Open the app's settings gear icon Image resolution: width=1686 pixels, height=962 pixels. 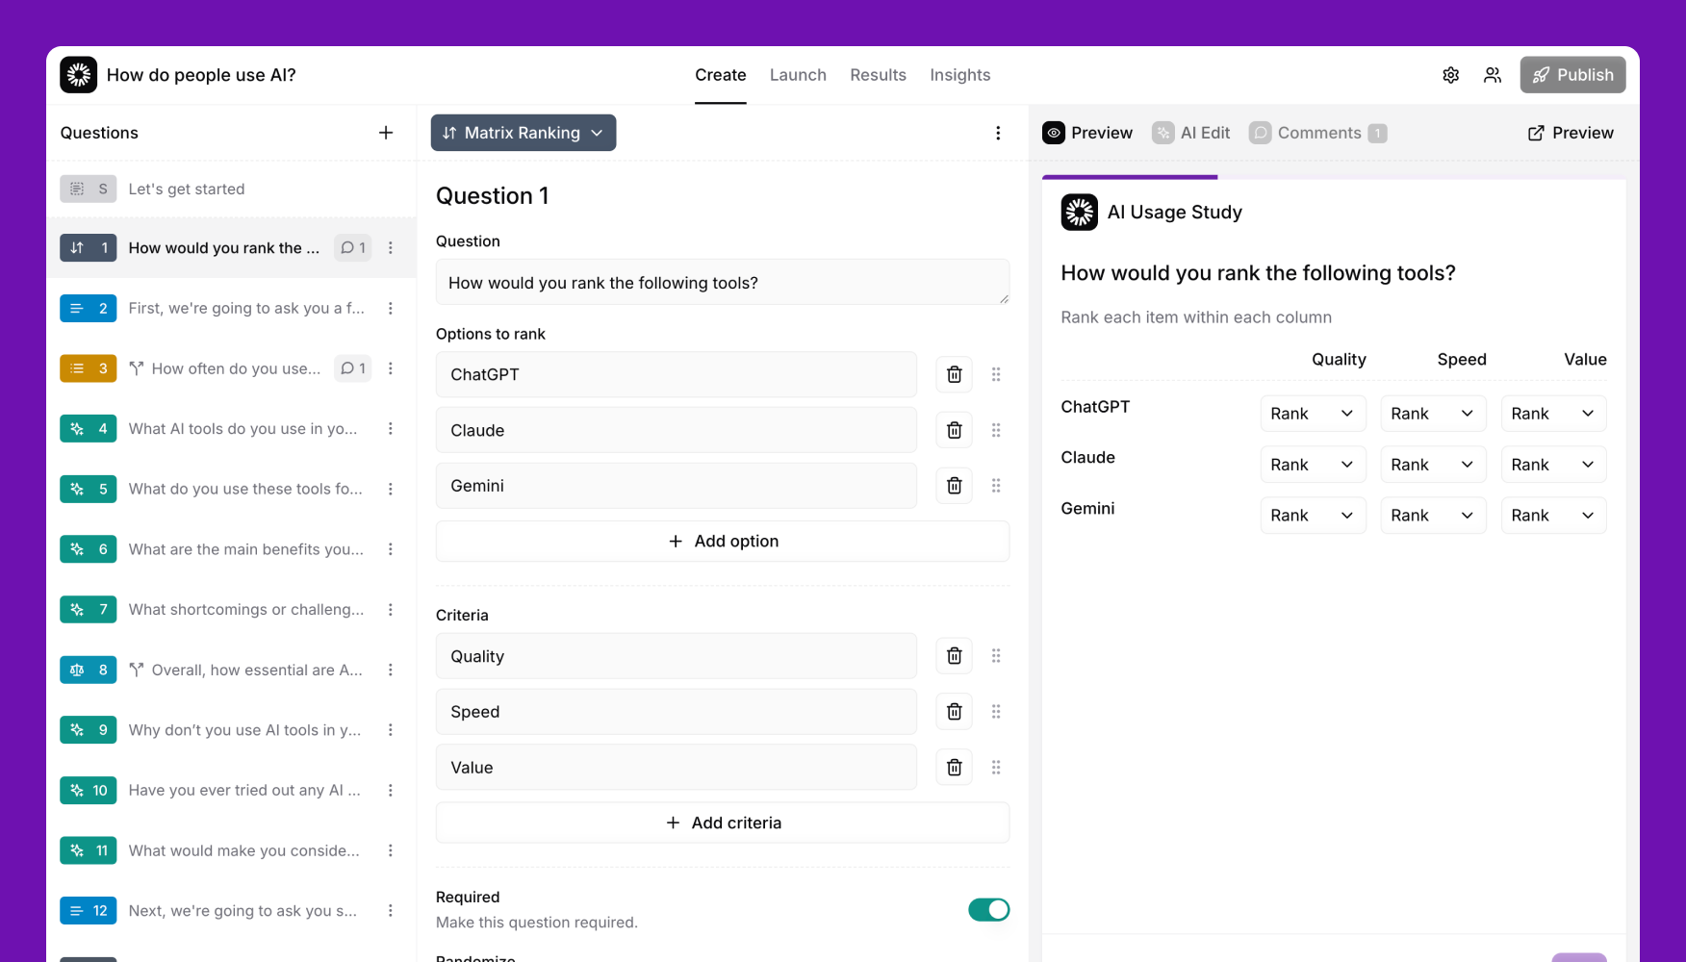[1450, 74]
